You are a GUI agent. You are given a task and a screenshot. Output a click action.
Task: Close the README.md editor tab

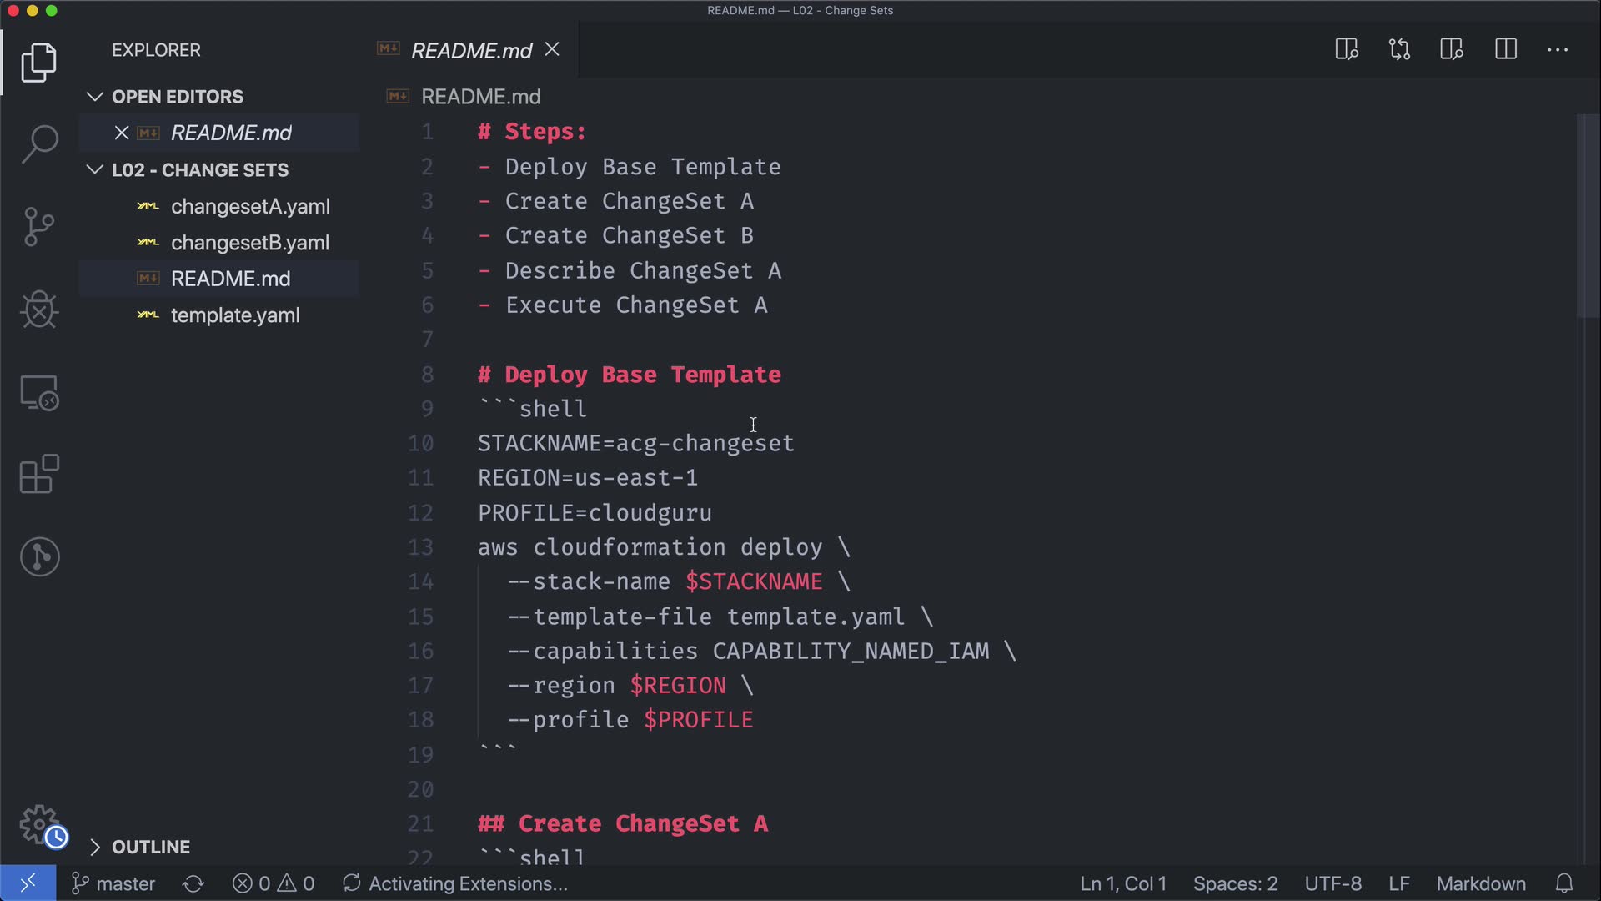(x=552, y=50)
